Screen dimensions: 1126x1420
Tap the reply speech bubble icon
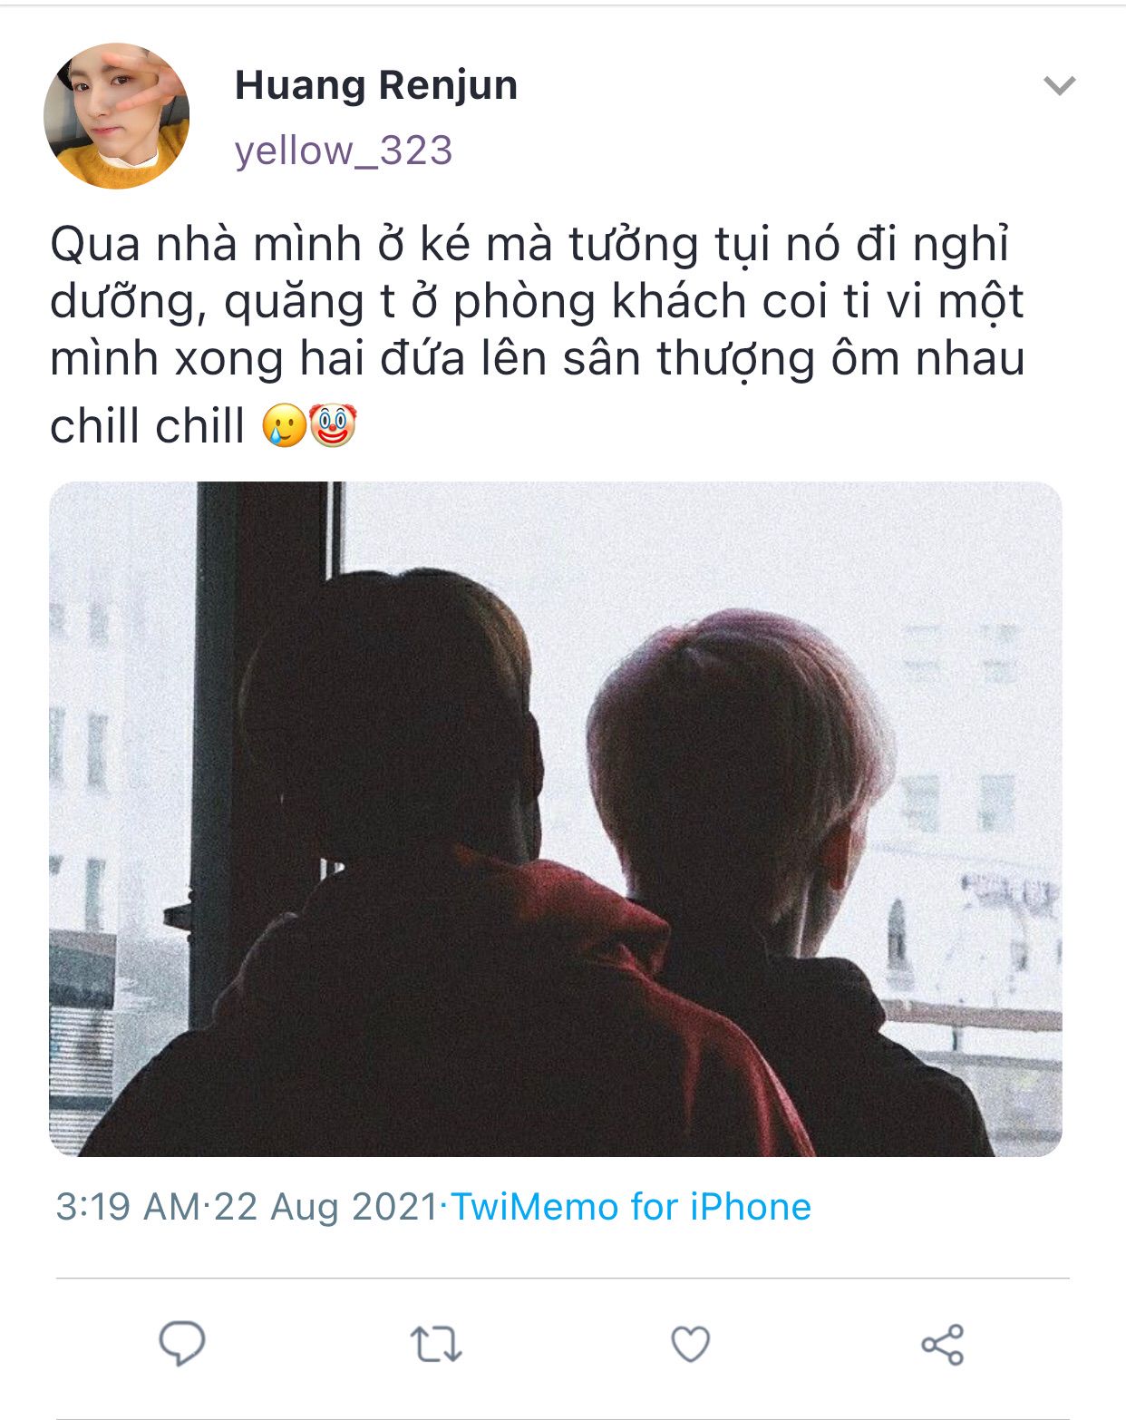[182, 1343]
